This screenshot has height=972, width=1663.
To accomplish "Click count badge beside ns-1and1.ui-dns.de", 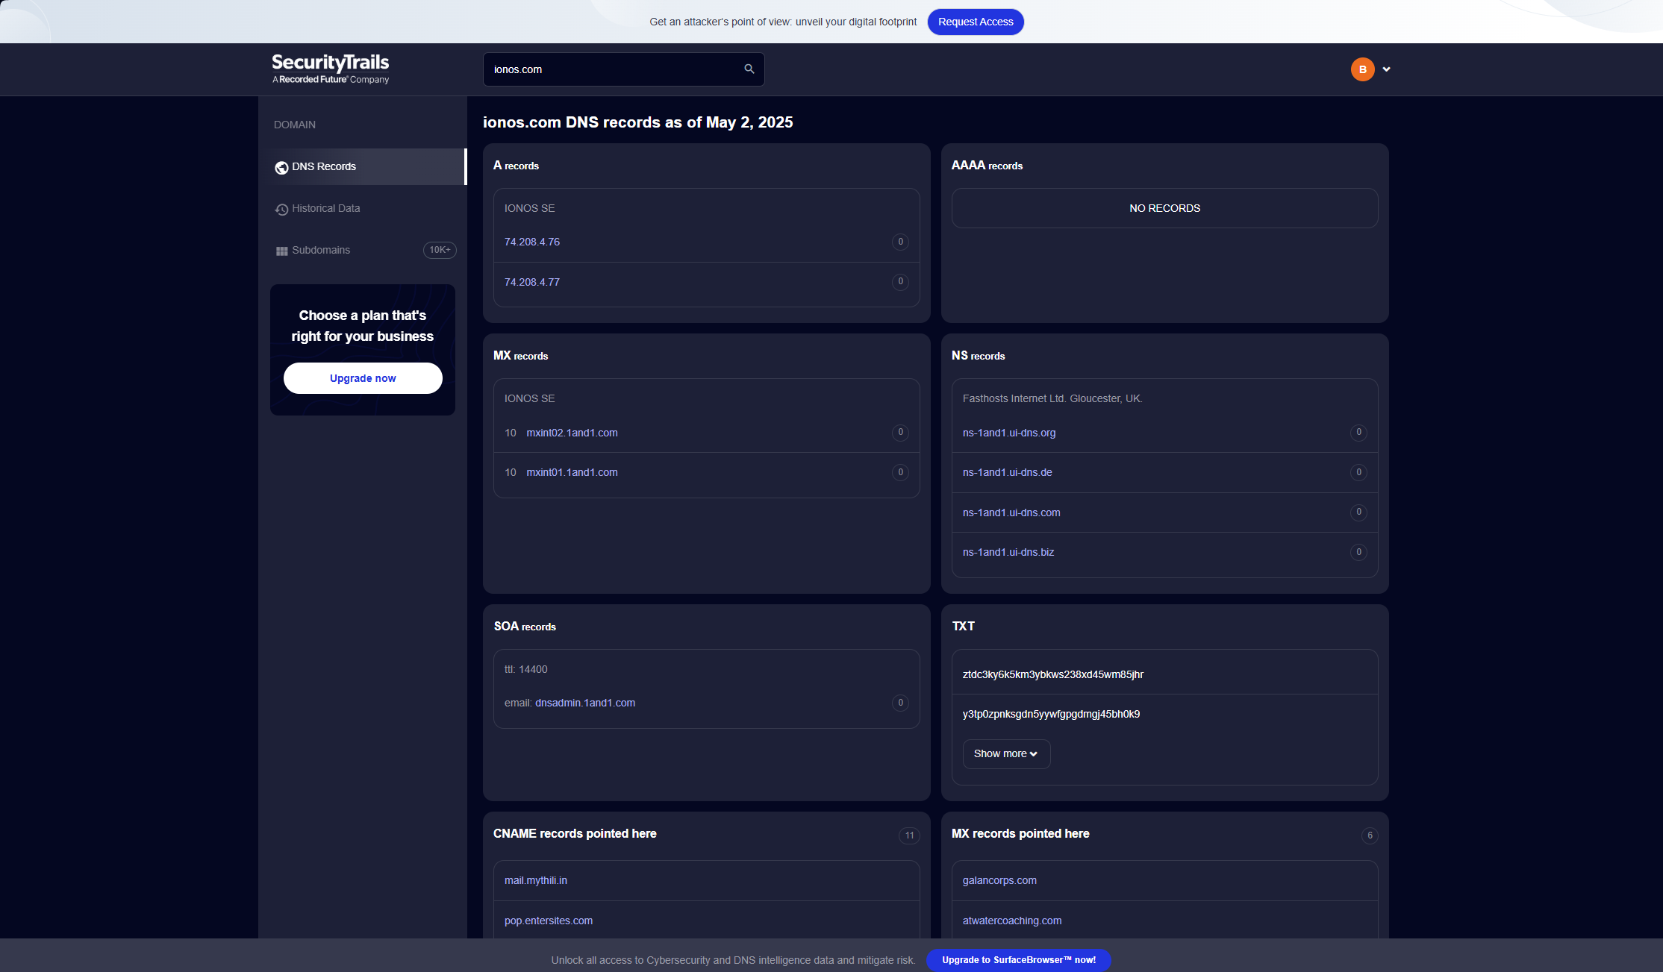I will [1358, 472].
